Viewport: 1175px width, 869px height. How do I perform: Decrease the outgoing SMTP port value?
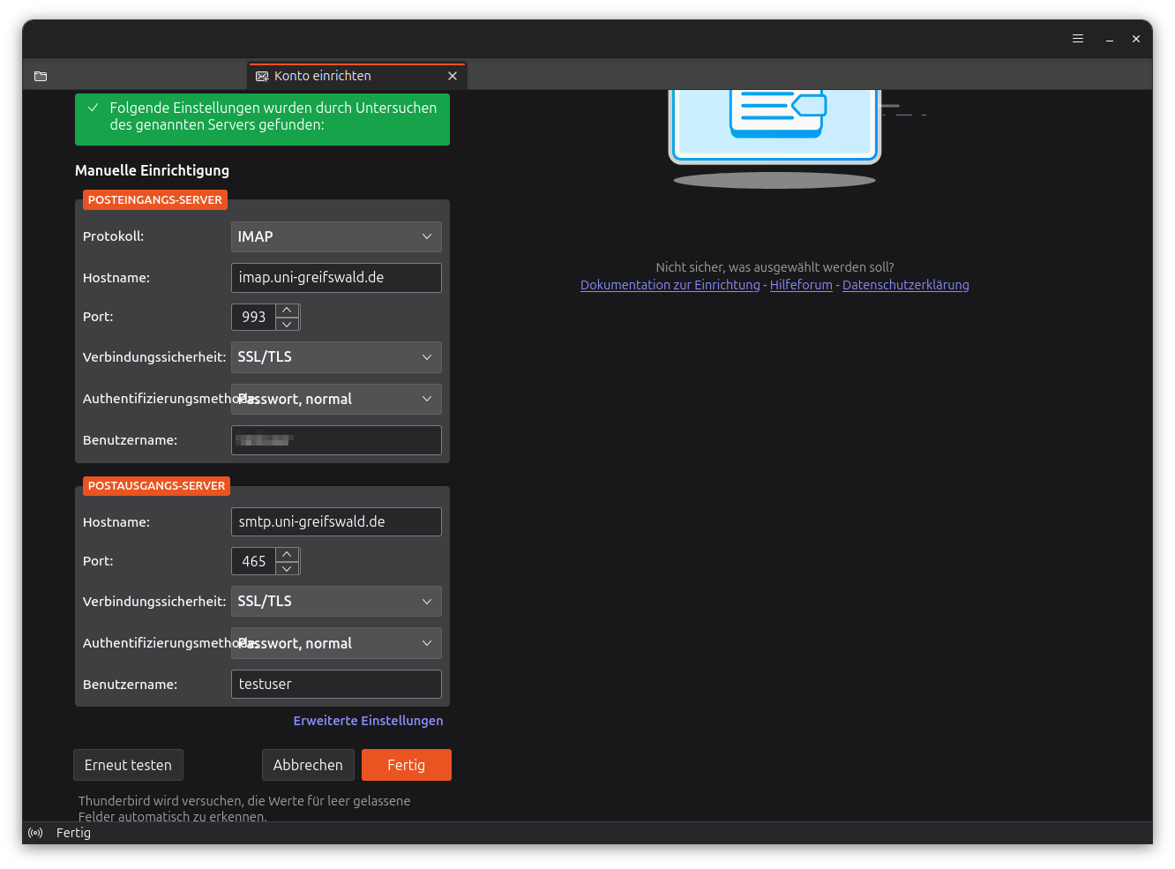pyautogui.click(x=288, y=568)
